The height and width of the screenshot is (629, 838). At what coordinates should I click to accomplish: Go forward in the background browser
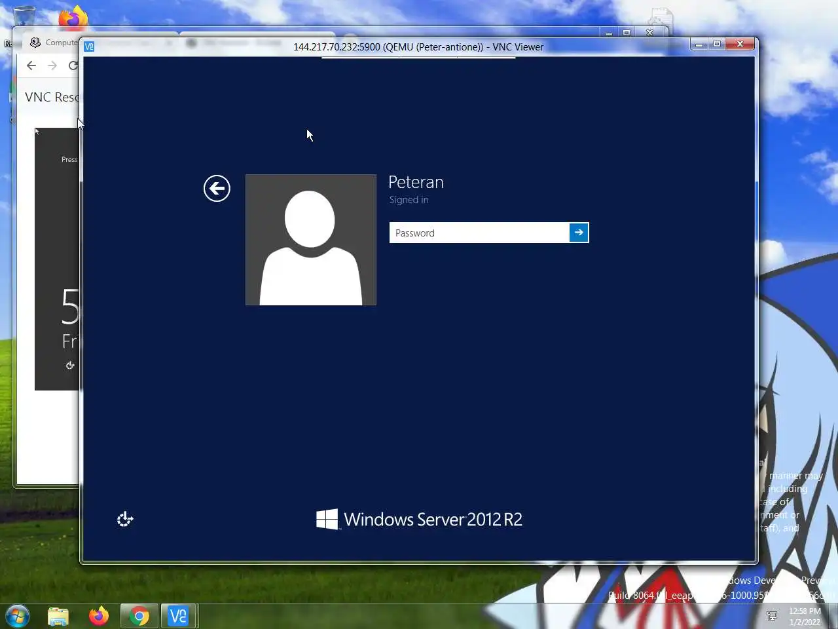52,66
